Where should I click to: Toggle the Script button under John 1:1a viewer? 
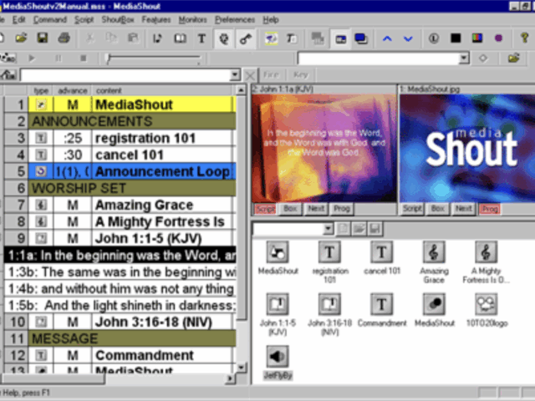coord(264,209)
